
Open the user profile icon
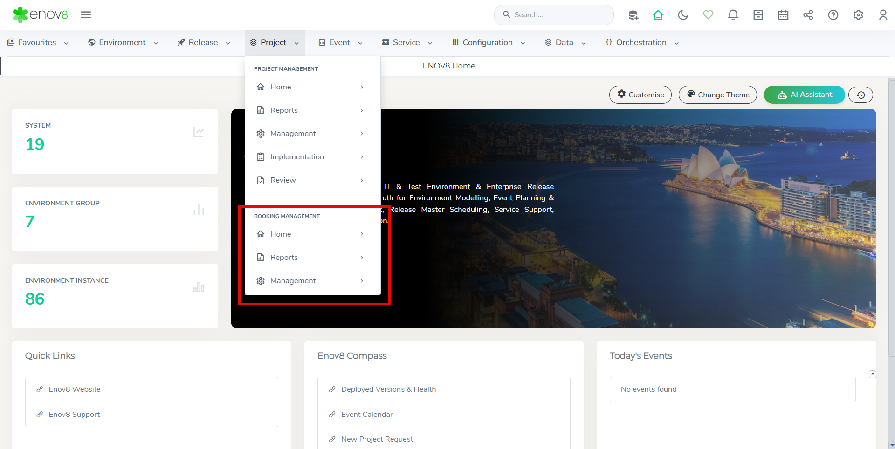pos(883,15)
